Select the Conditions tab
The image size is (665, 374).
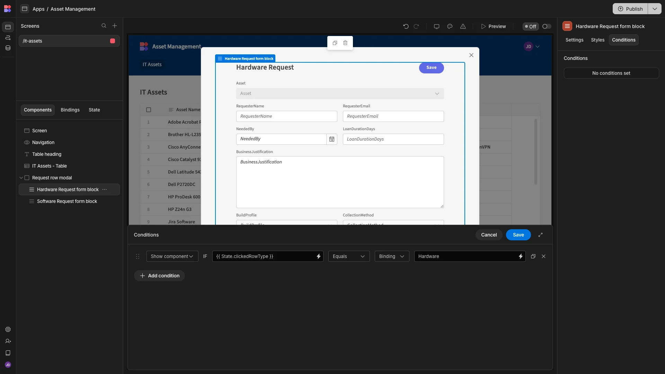coord(623,40)
